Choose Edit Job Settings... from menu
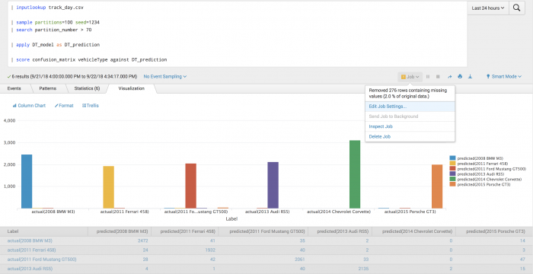The image size is (533, 274). coord(410,107)
